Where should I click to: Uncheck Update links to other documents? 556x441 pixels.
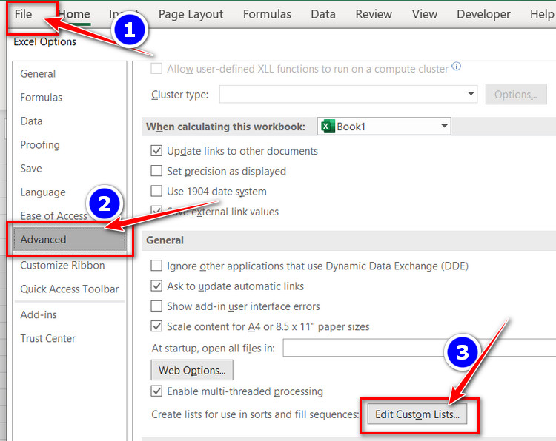(x=156, y=151)
